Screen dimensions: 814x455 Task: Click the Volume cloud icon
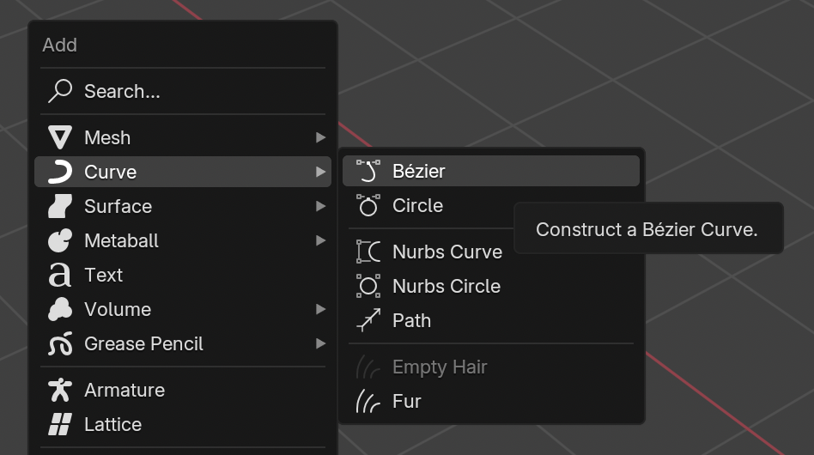[x=60, y=309]
